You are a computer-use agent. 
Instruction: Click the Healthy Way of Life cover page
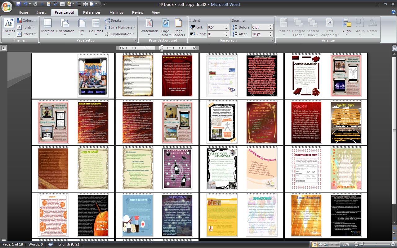click(x=93, y=76)
